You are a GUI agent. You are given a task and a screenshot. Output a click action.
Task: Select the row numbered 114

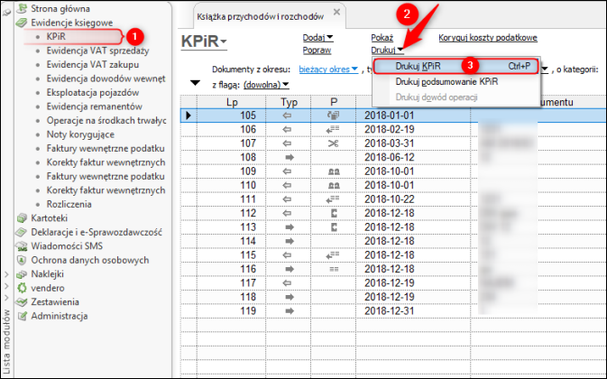(x=393, y=241)
